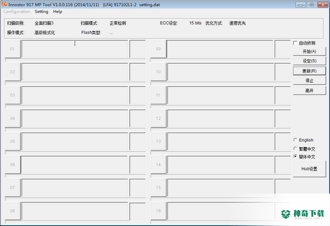The height and width of the screenshot is (226, 330).
Task: Click the Innostor app icon in title bar
Action: [4, 4]
